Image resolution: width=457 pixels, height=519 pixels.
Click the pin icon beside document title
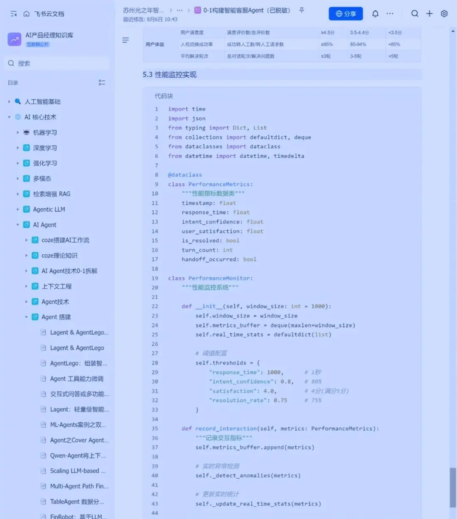pyautogui.click(x=302, y=10)
